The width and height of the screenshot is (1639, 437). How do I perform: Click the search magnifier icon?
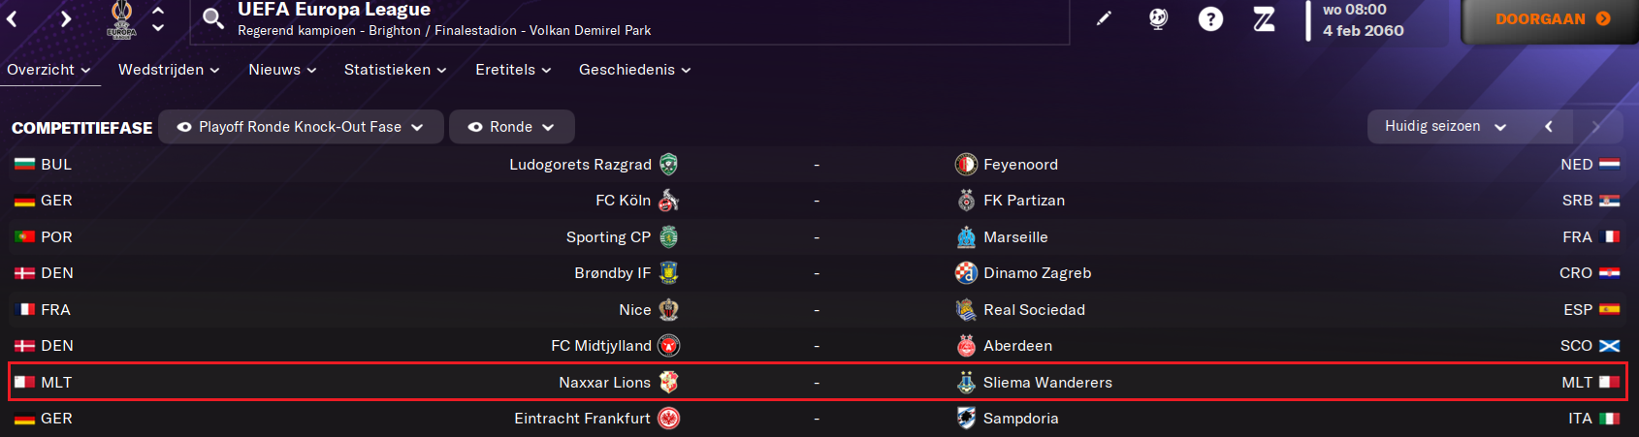(x=213, y=18)
